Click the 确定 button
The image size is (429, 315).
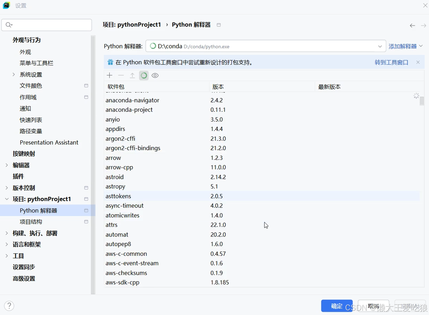(337, 306)
